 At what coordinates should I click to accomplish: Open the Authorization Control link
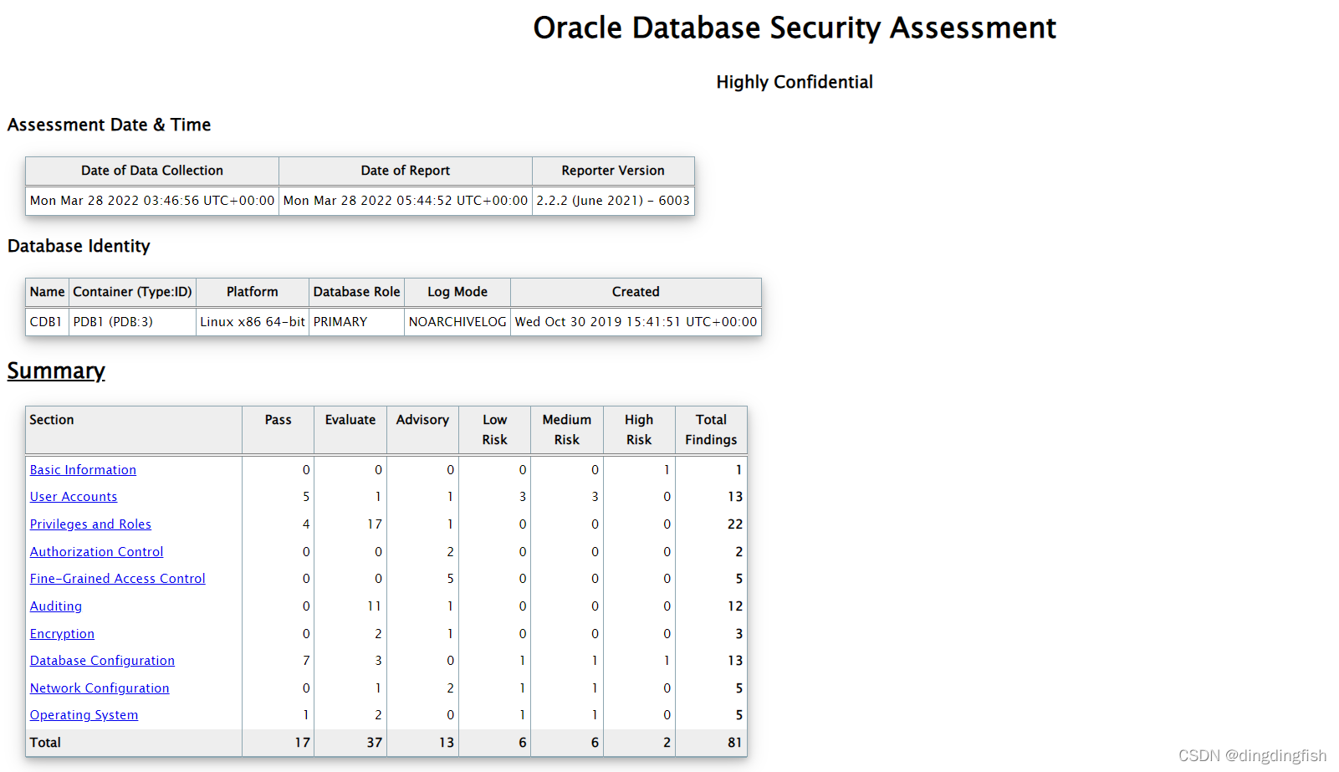click(96, 552)
